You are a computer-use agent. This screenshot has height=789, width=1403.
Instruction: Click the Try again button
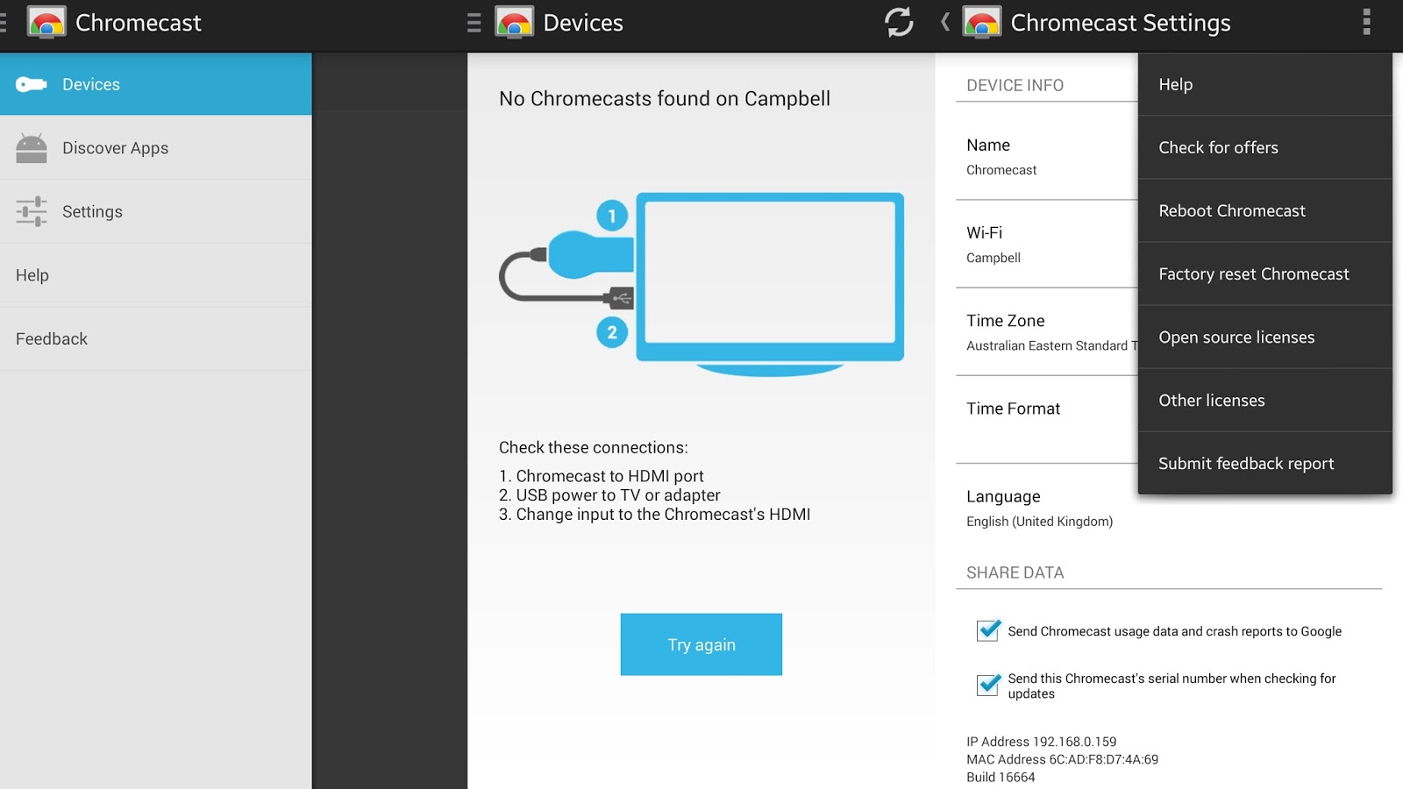coord(701,644)
